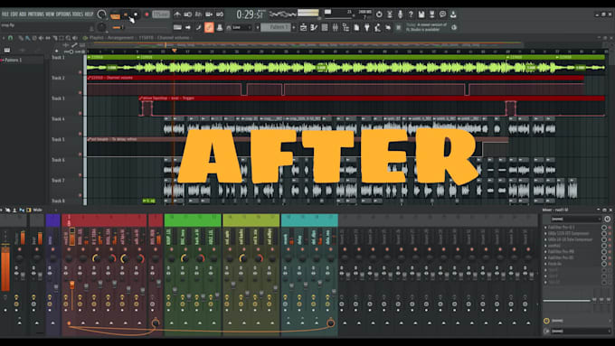The image size is (615, 346).
Task: Open the VIEW menu
Action: click(50, 14)
